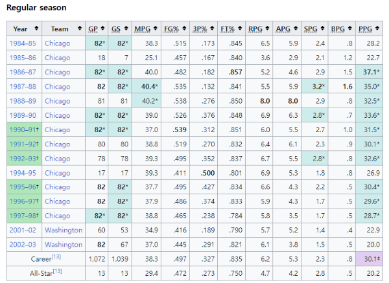Viewport: 389px width, 283px height.
Task: Open the 1987–88 season link
Action: point(23,87)
